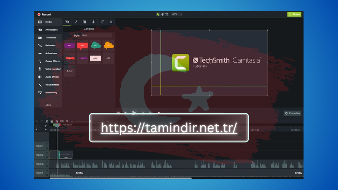Switch to the Arrows and Lines tab

point(76,22)
